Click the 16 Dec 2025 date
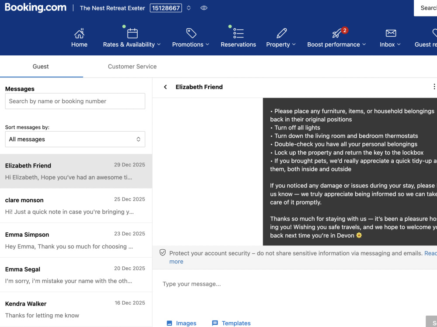 130,303
